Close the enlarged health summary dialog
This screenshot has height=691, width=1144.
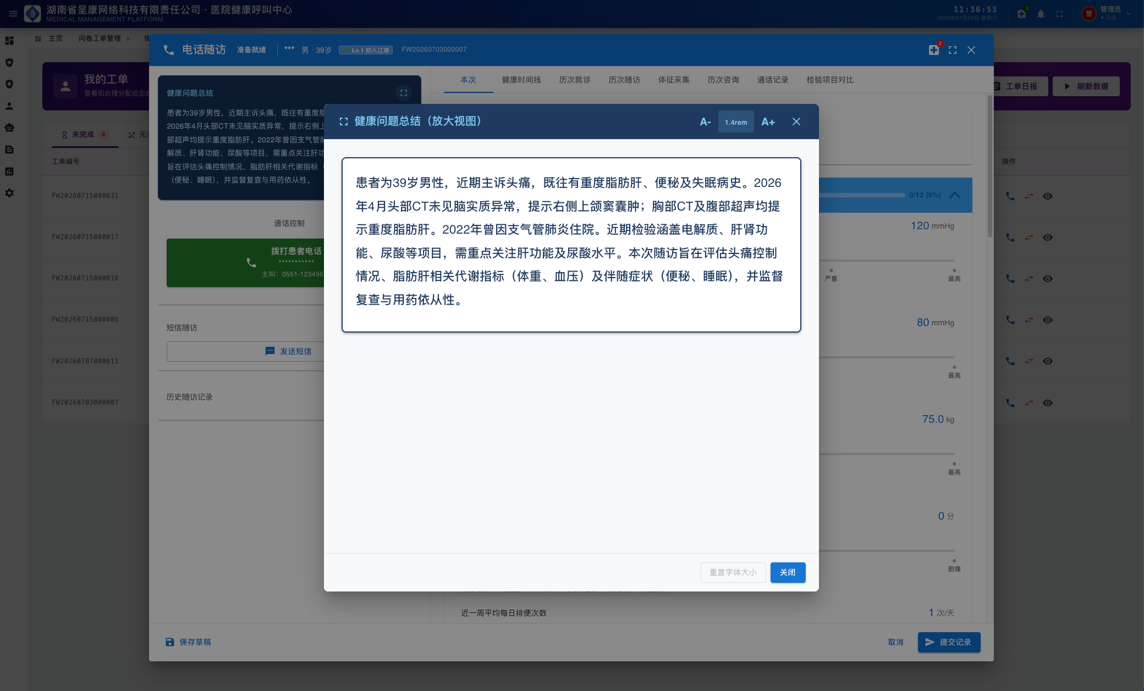click(x=796, y=121)
